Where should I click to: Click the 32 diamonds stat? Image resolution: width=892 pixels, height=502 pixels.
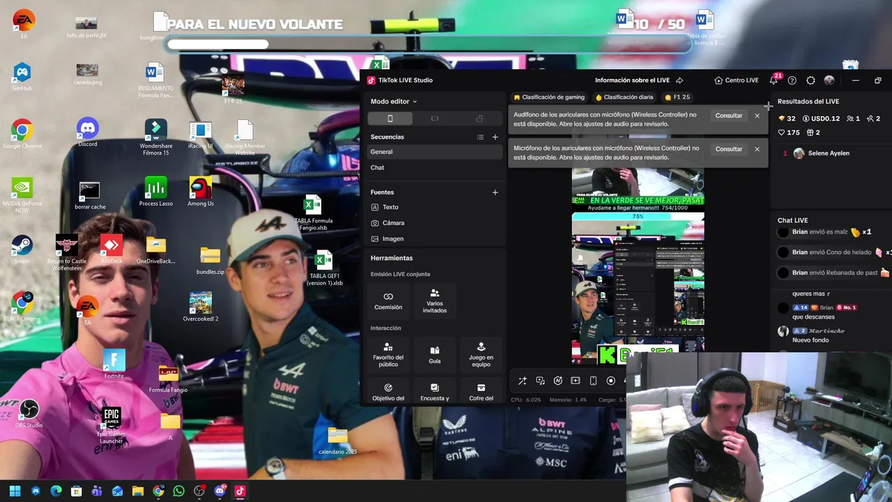coord(787,119)
